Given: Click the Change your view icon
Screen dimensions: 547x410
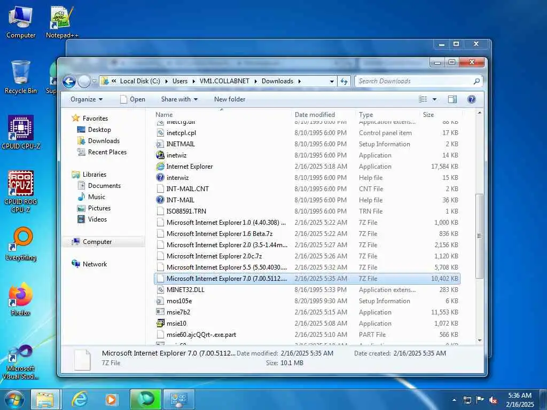Looking at the screenshot, I should point(423,99).
